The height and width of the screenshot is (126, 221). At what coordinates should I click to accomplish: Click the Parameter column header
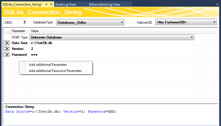pos(20,31)
